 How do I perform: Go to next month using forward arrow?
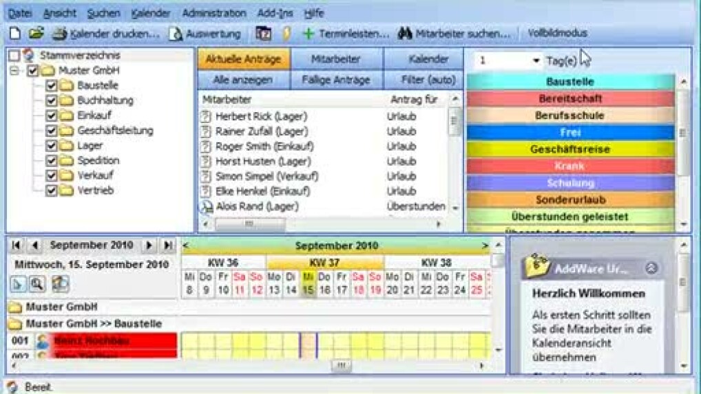(x=148, y=245)
